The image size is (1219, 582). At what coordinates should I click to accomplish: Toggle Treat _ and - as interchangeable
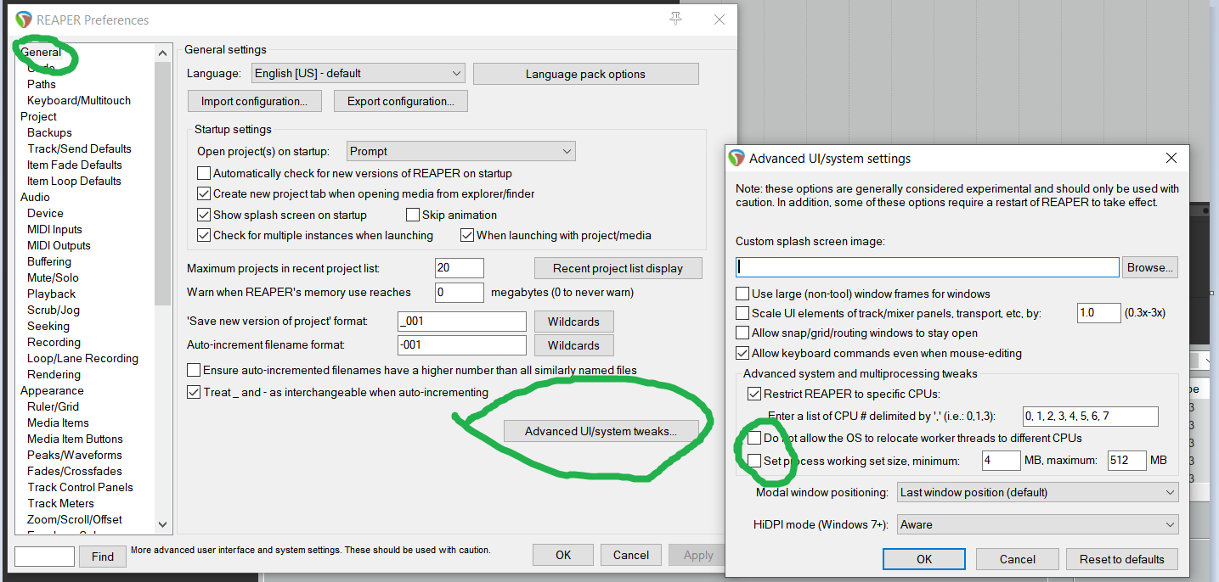point(194,392)
